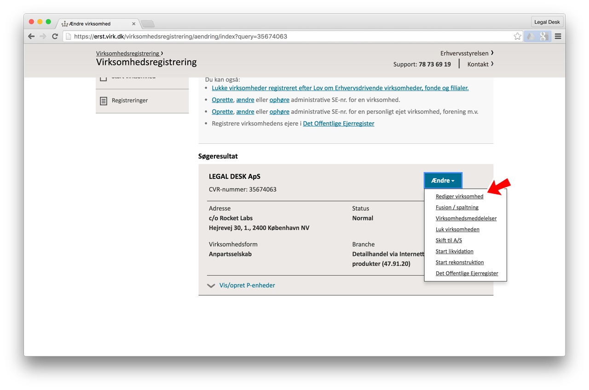Open Det Offentlige Ejerregister menu entry
This screenshot has width=589, height=390.
467,273
